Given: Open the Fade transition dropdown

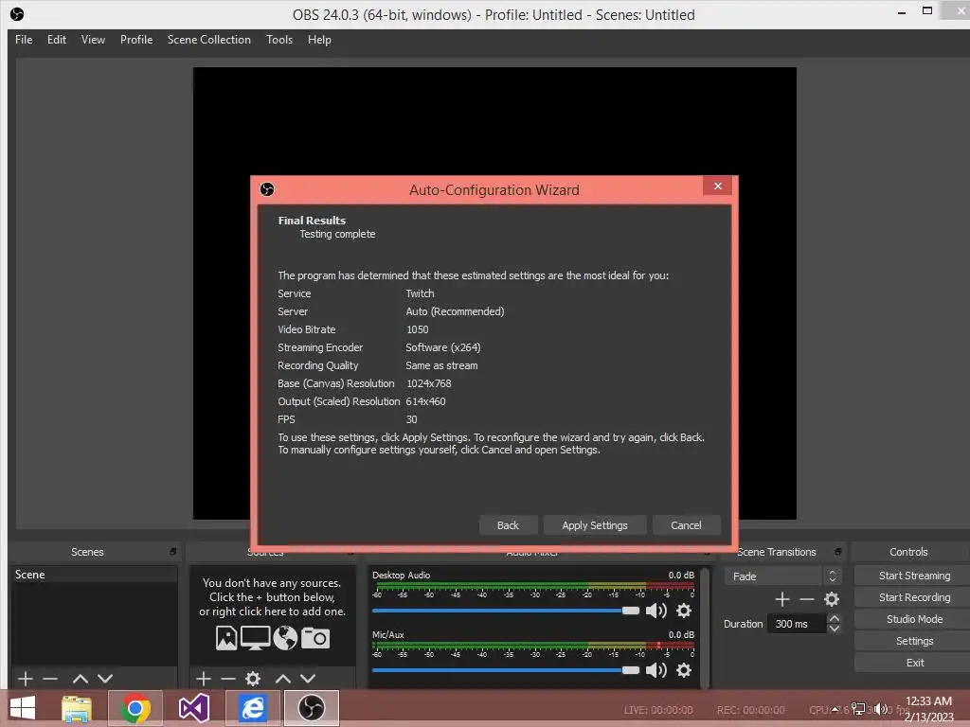Looking at the screenshot, I should [x=782, y=576].
